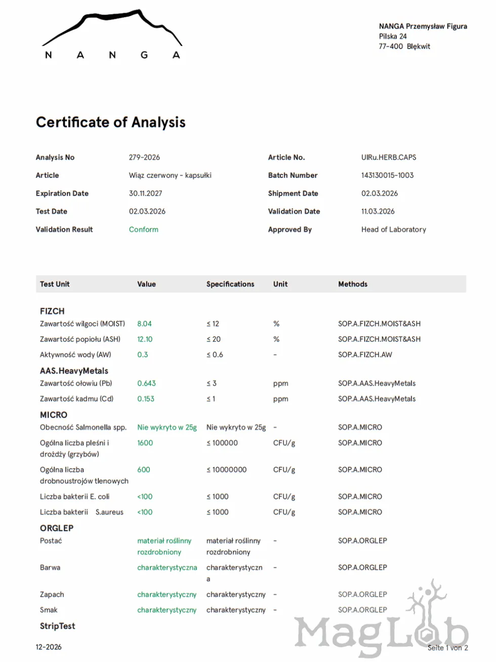Select footer text "12-2026"
Screen dimensions: 496x662
tap(49, 647)
